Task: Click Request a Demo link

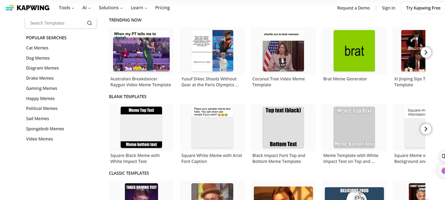Action: [354, 8]
